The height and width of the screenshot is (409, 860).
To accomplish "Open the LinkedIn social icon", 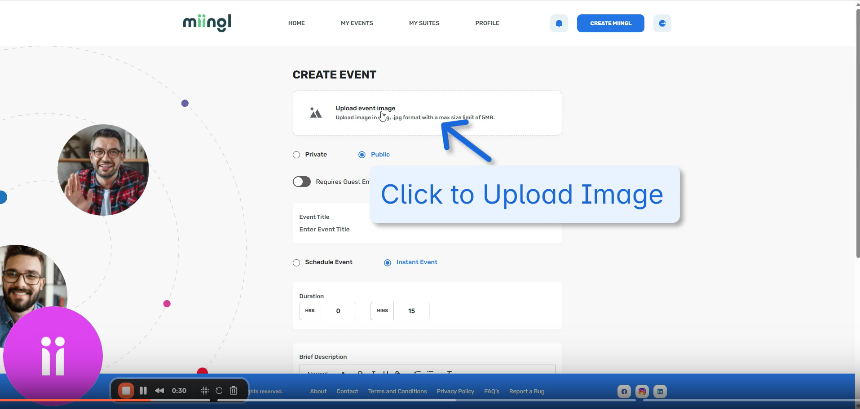I will tap(660, 392).
